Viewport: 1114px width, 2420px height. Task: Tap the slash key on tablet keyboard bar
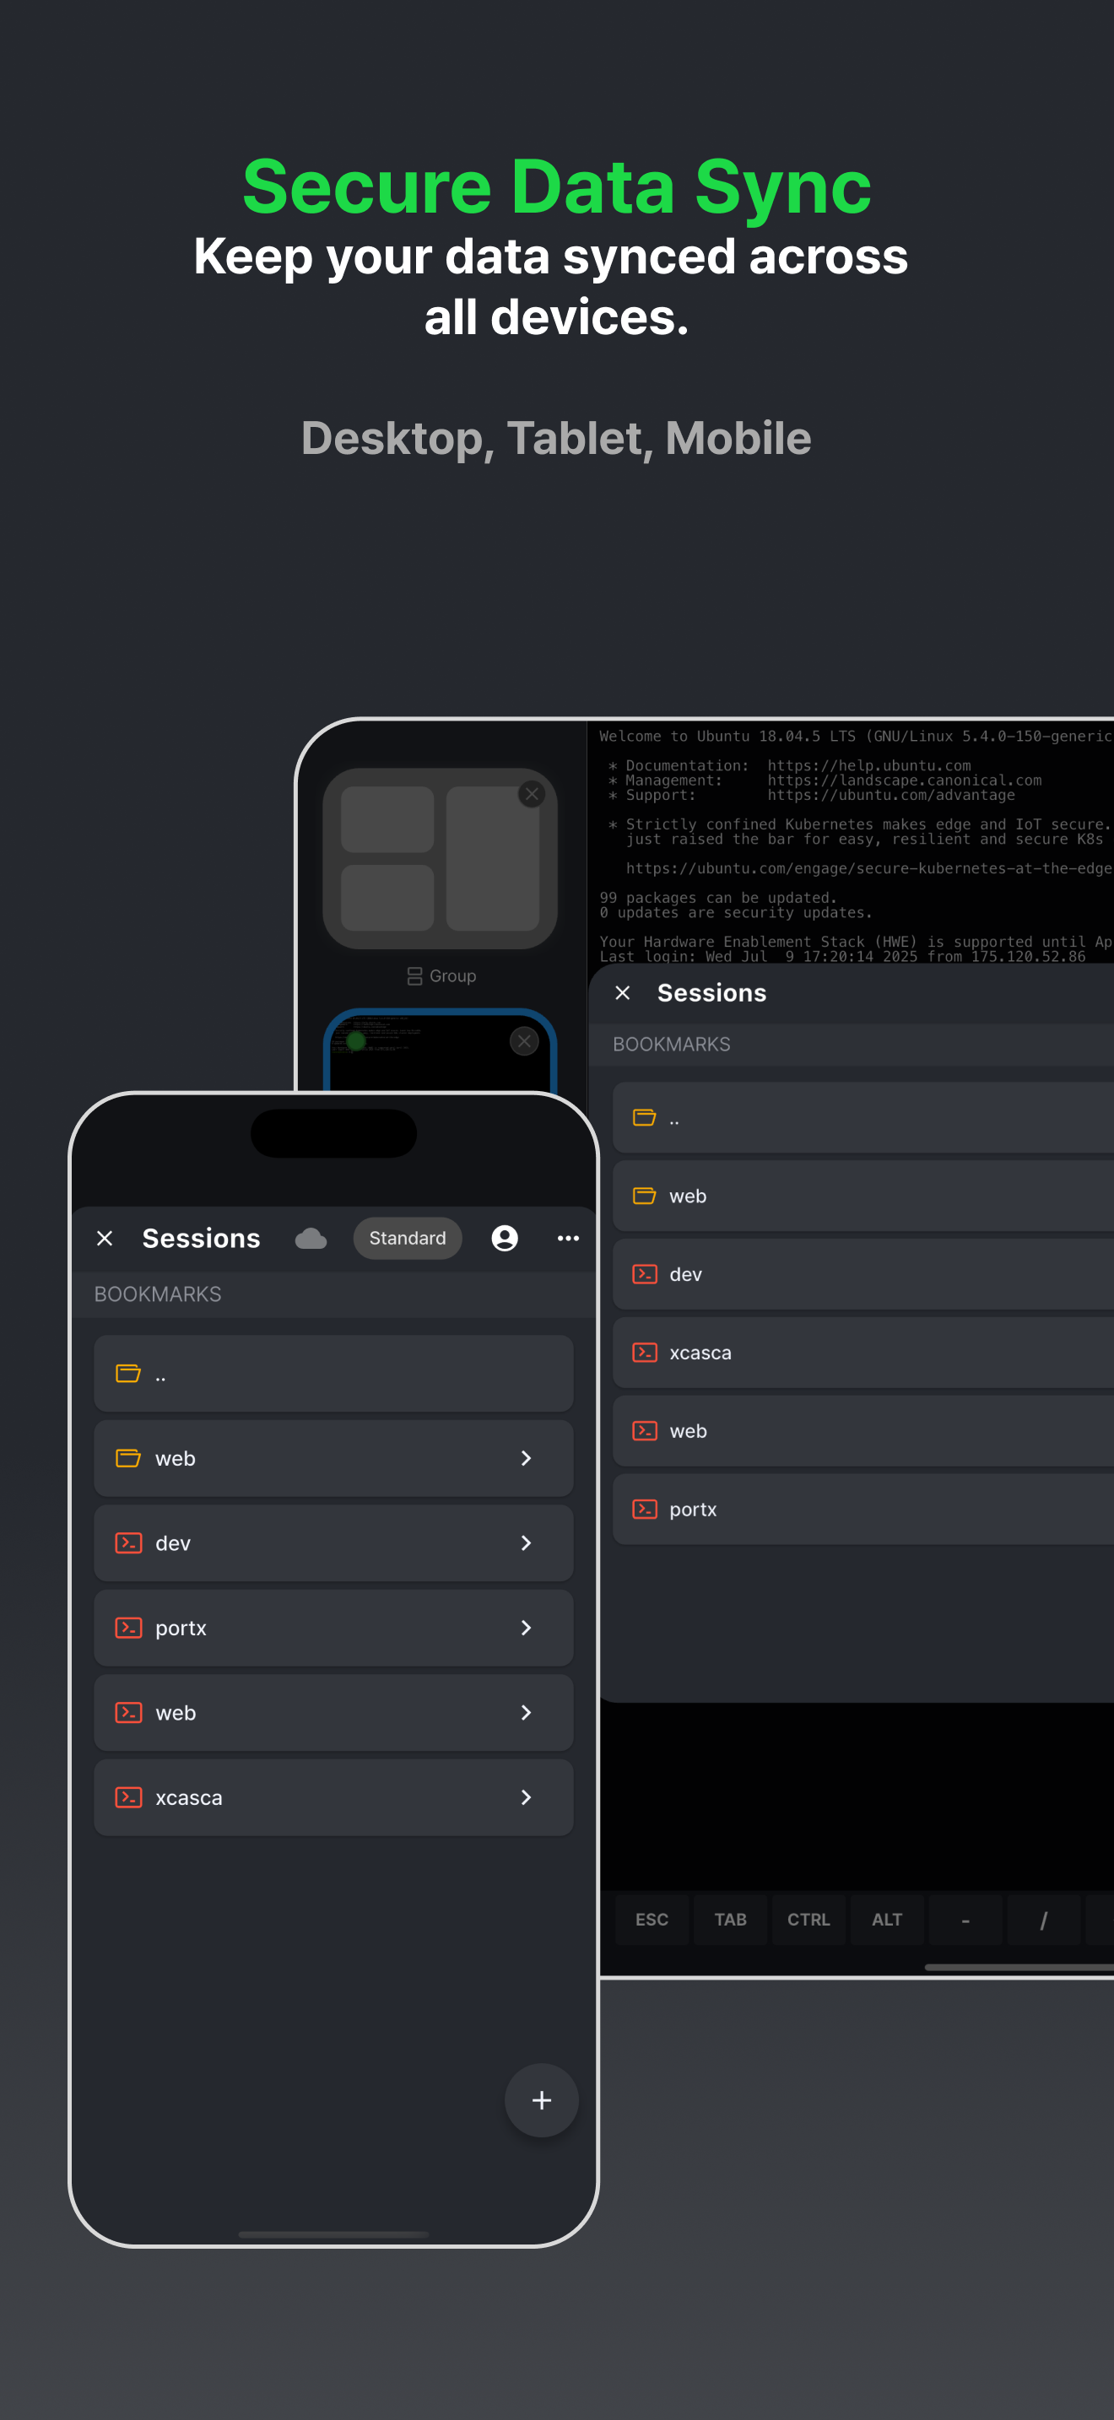1044,1920
